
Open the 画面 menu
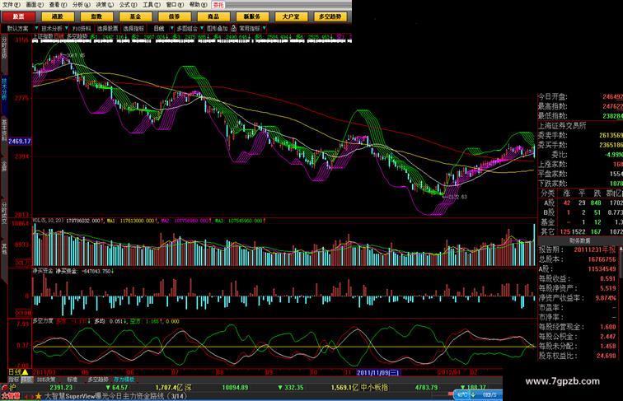(35, 5)
